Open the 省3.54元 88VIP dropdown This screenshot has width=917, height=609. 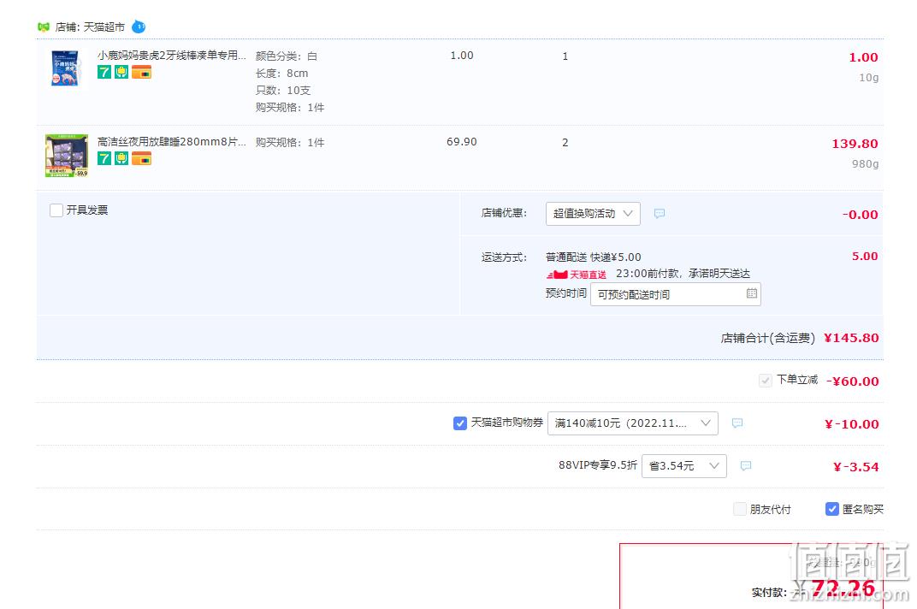[x=684, y=465]
